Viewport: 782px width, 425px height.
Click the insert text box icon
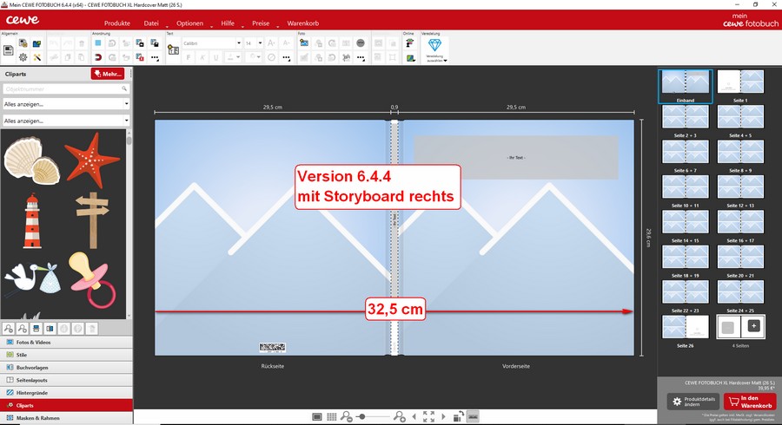pyautogui.click(x=173, y=51)
